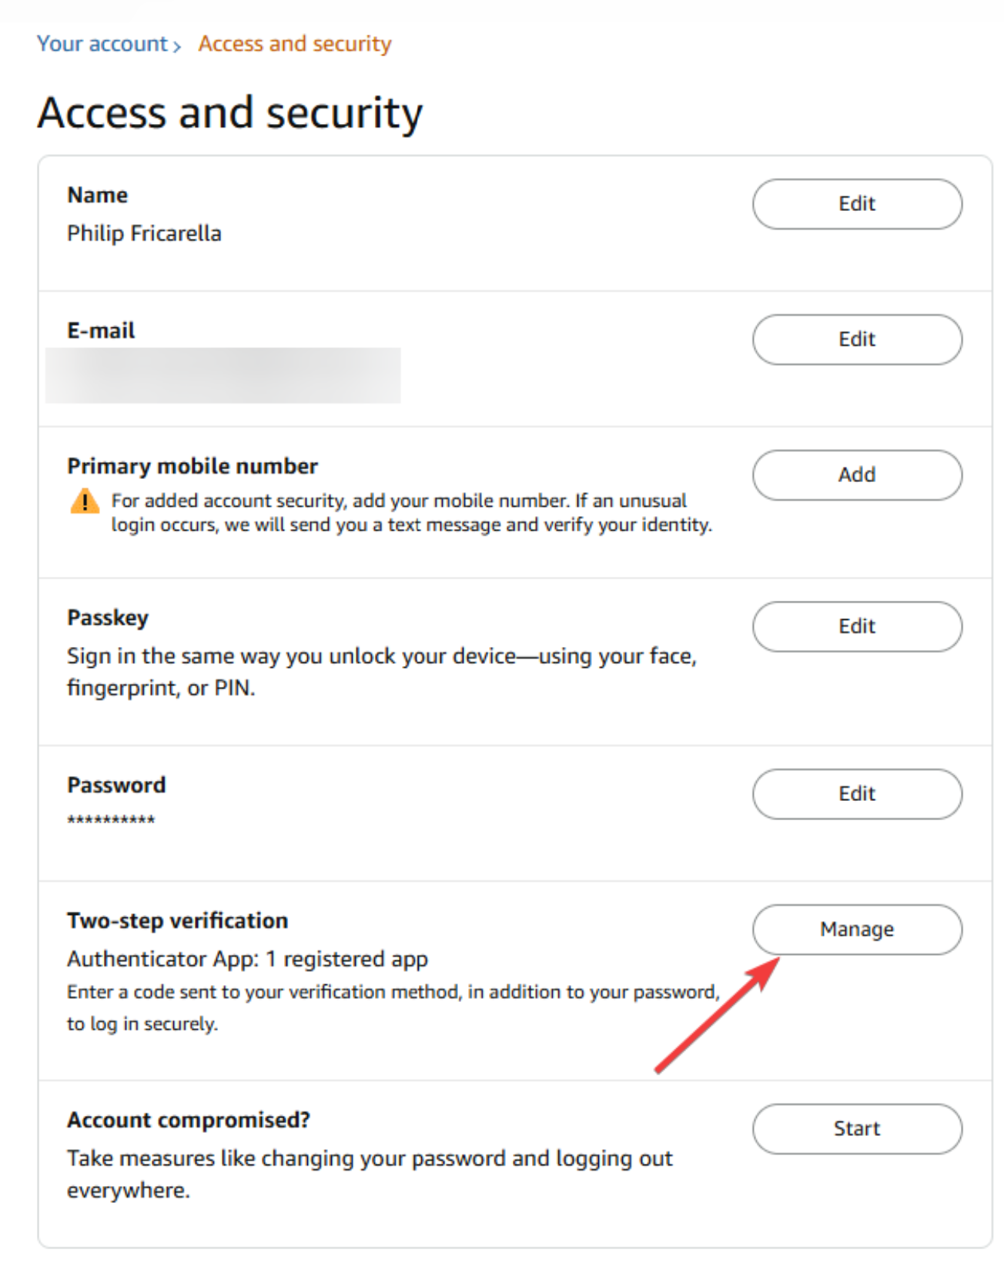Start the Account compromised process

(x=856, y=1128)
